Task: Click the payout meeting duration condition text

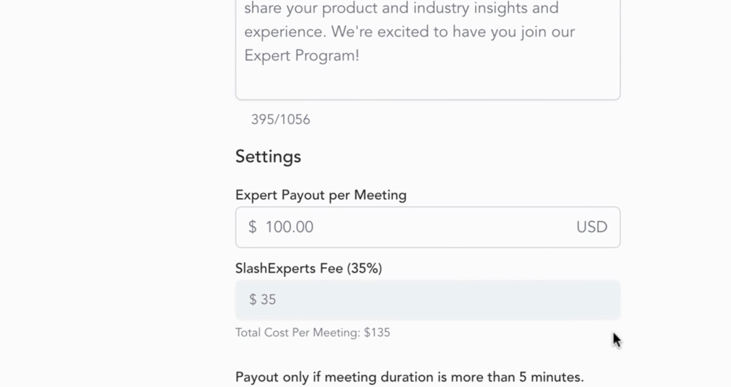Action: point(409,377)
